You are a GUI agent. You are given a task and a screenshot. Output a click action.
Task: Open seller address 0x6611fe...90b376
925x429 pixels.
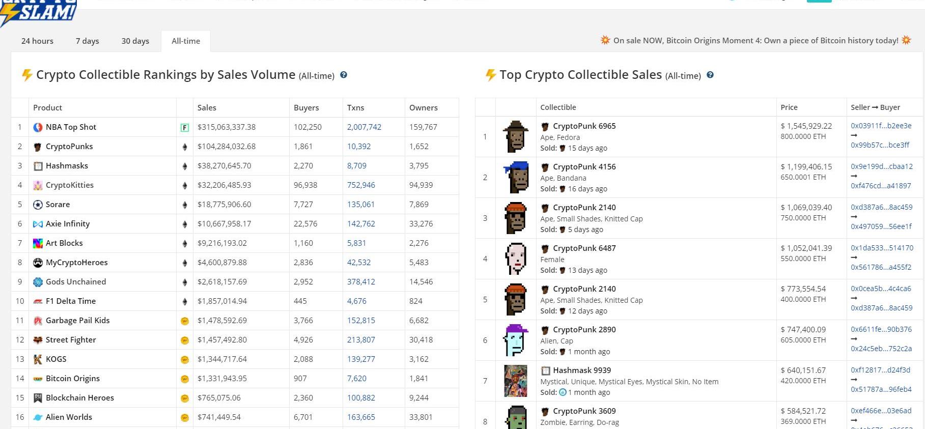point(881,329)
